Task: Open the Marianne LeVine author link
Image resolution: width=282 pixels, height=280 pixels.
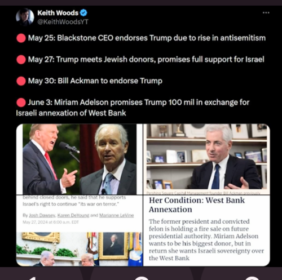Action: tap(116, 215)
